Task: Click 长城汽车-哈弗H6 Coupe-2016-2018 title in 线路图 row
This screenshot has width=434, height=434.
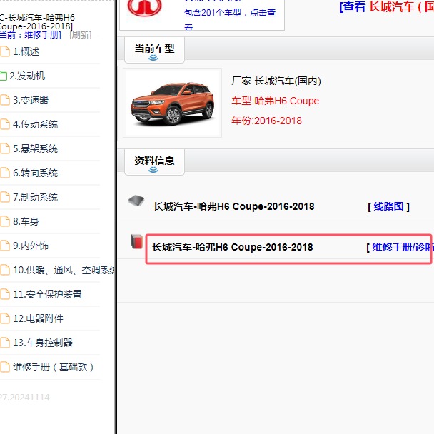Action: 234,206
